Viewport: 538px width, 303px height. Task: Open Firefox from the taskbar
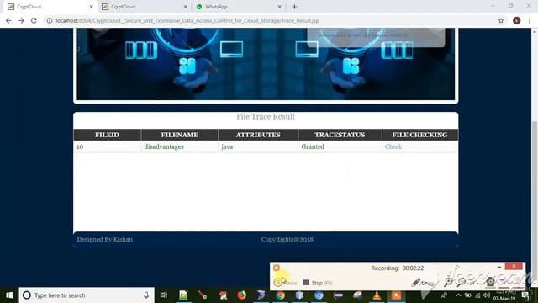pyautogui.click(x=241, y=295)
